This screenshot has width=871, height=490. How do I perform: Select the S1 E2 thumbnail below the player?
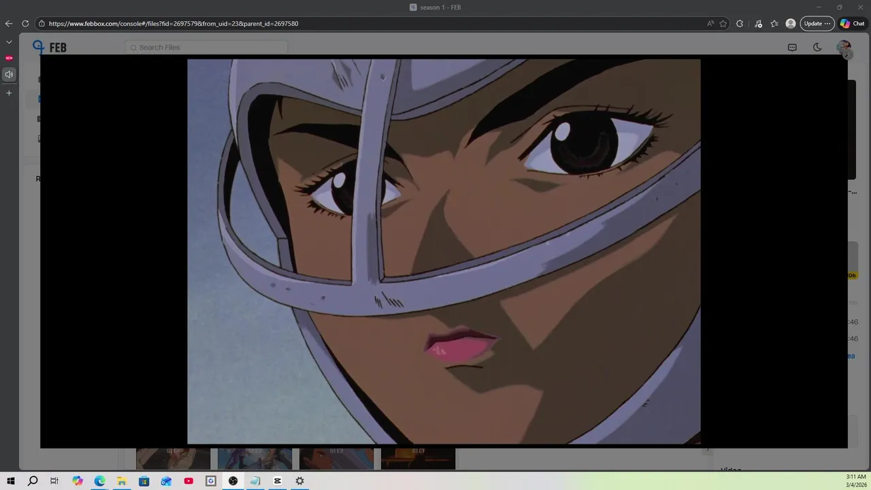pyautogui.click(x=336, y=459)
